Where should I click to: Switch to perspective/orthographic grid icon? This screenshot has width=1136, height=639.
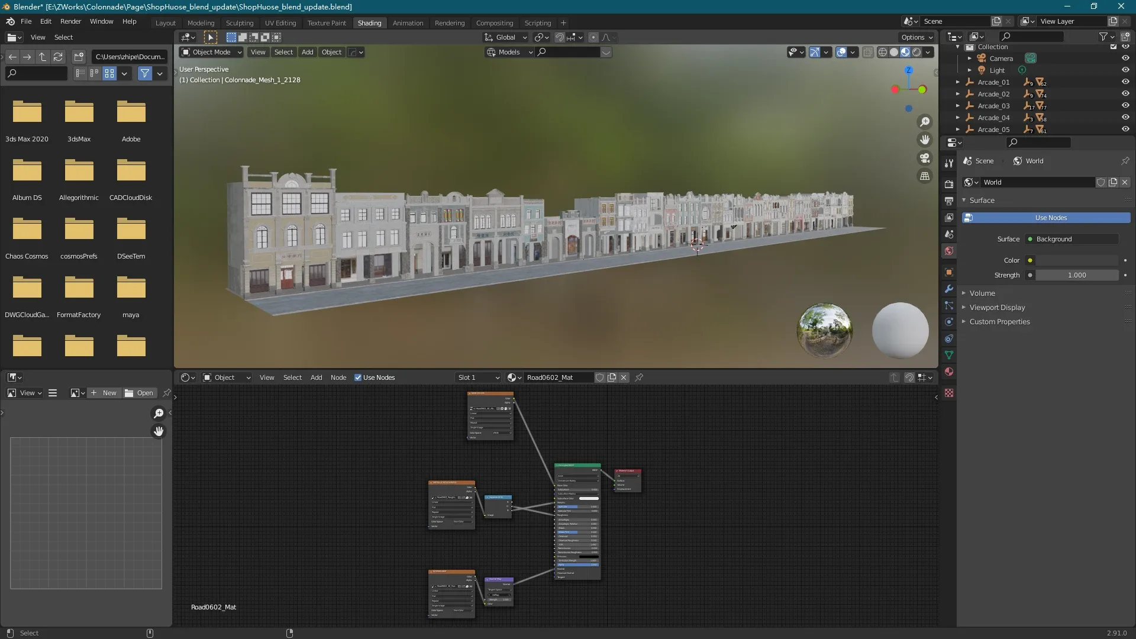pyautogui.click(x=924, y=176)
